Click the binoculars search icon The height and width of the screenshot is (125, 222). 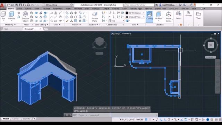156,5
